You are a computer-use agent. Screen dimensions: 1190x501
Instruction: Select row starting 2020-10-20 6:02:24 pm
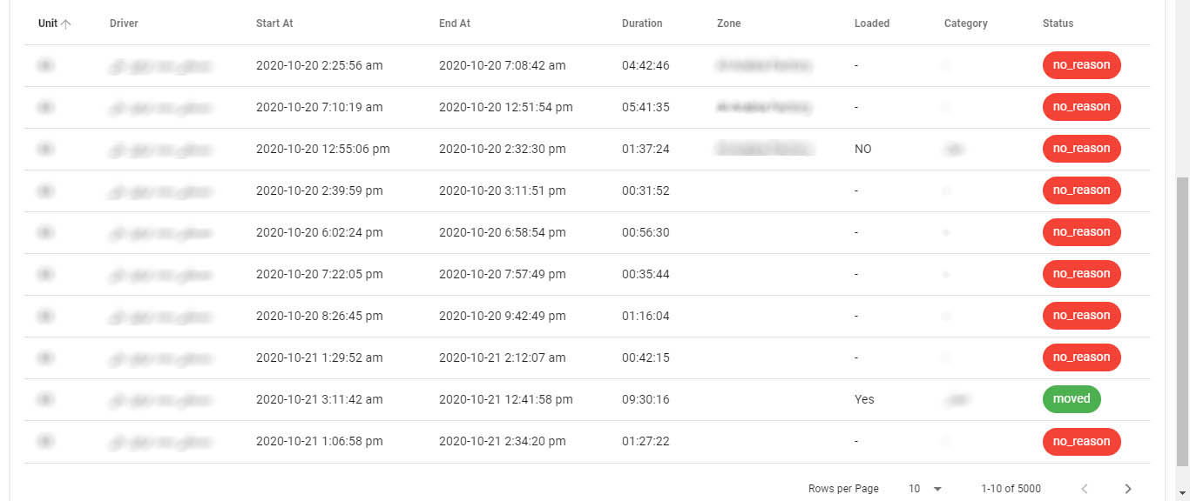587,232
